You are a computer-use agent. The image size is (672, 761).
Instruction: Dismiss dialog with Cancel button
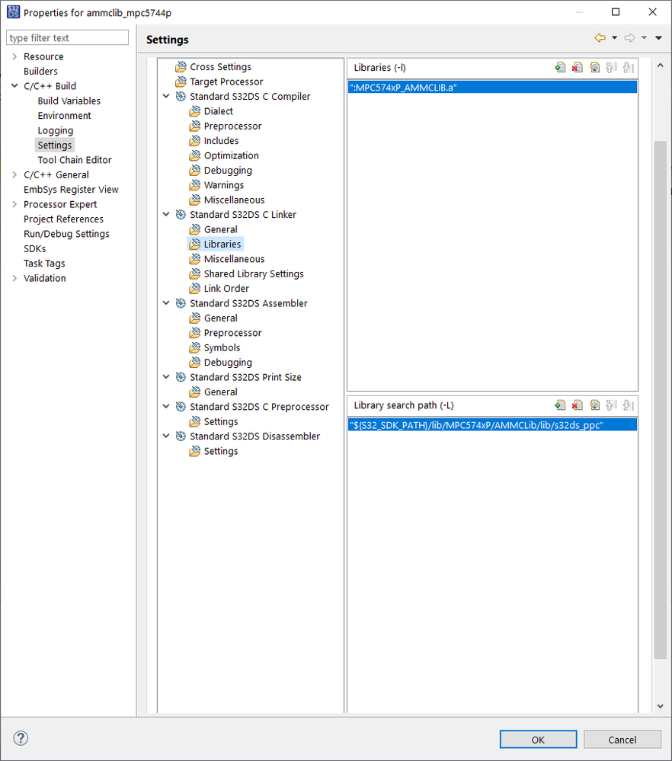tap(622, 739)
